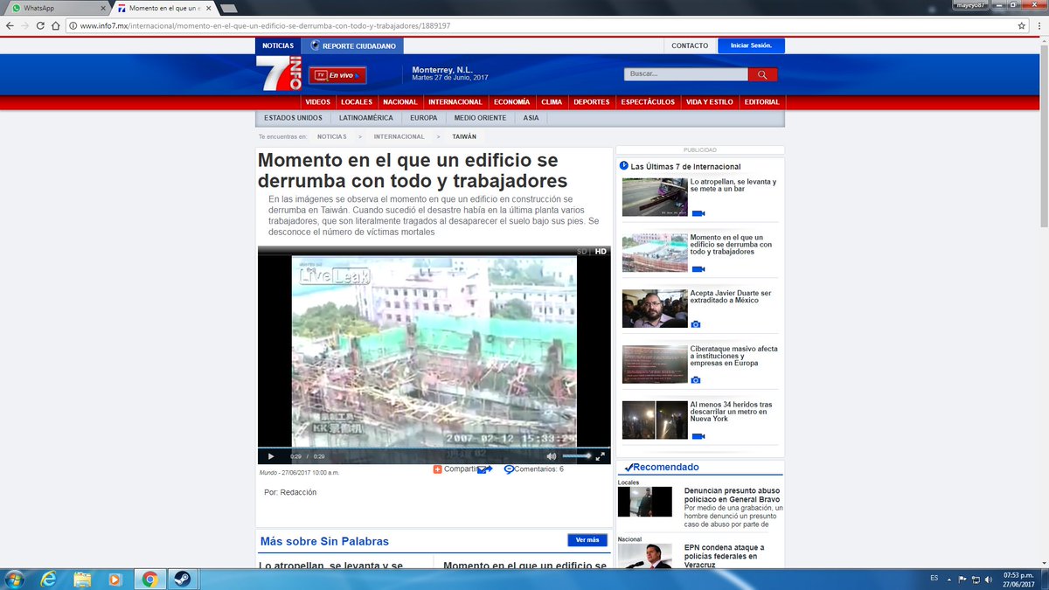1049x590 pixels.
Task: Click camera icon under Ciberataque masivo story
Action: 696,380
